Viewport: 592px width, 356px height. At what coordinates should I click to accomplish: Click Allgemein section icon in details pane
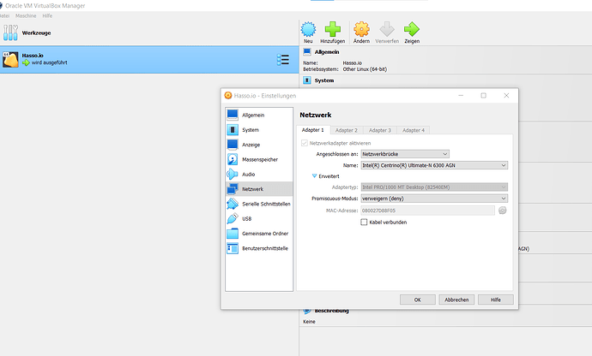(307, 52)
